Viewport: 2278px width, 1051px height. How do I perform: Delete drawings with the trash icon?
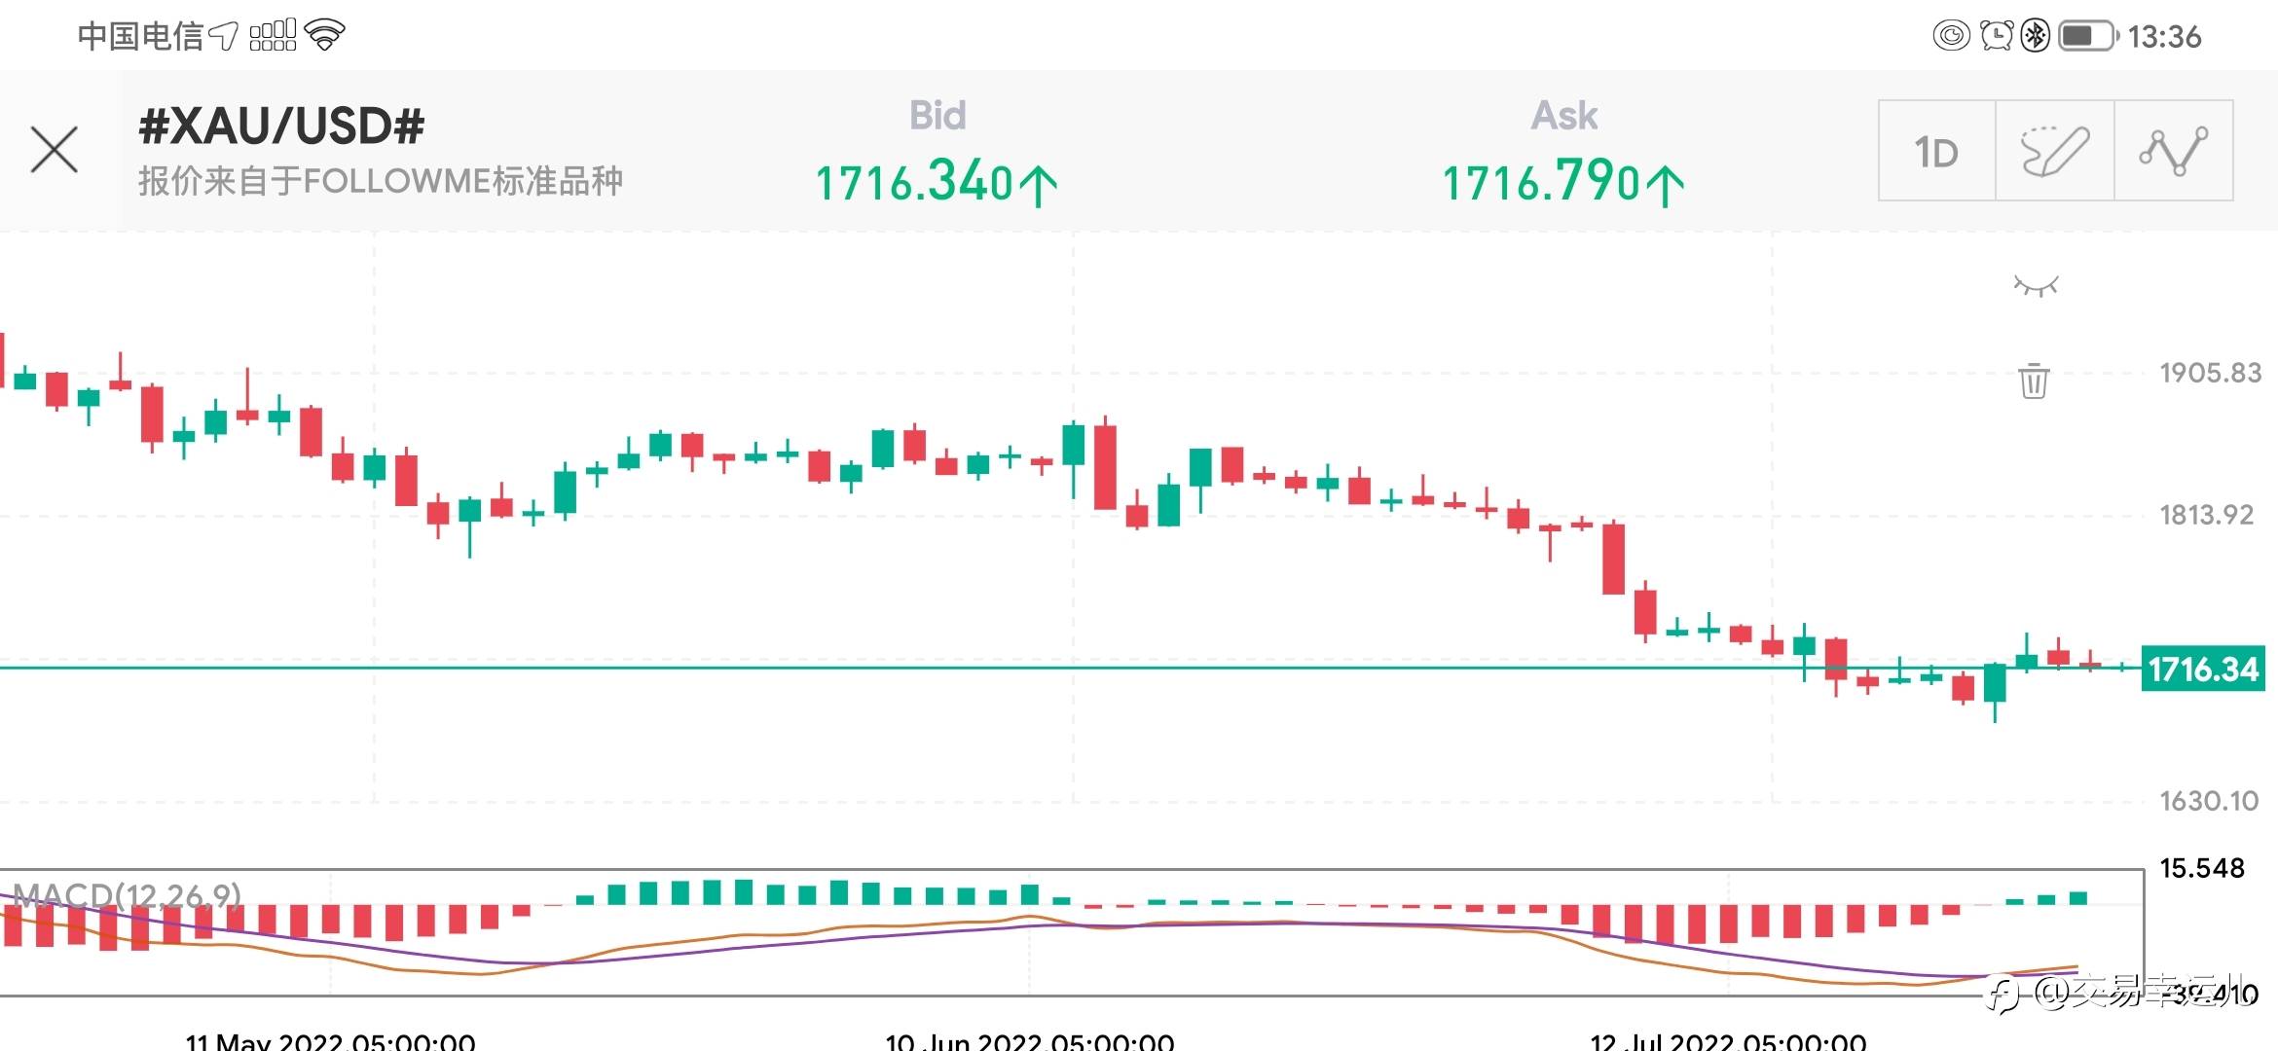coord(2034,381)
